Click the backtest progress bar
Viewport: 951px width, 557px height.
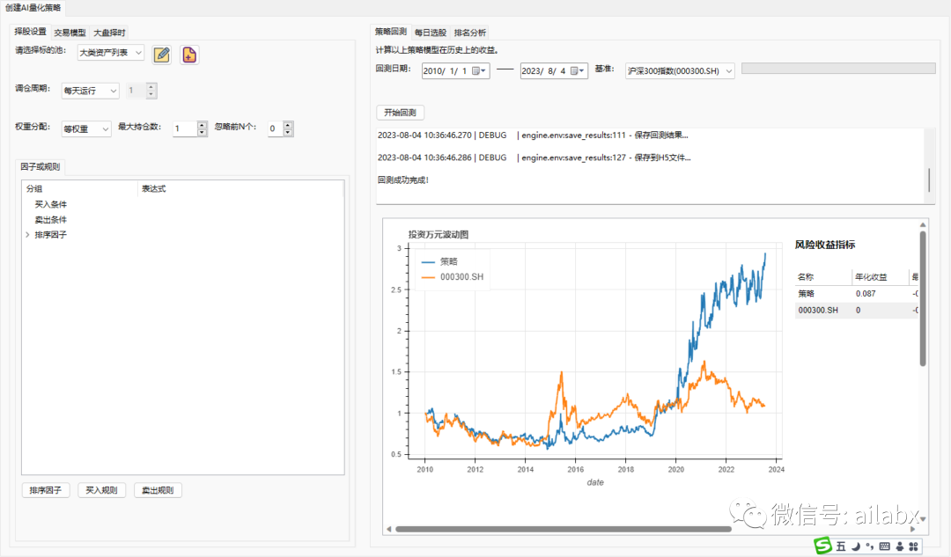[x=838, y=69]
